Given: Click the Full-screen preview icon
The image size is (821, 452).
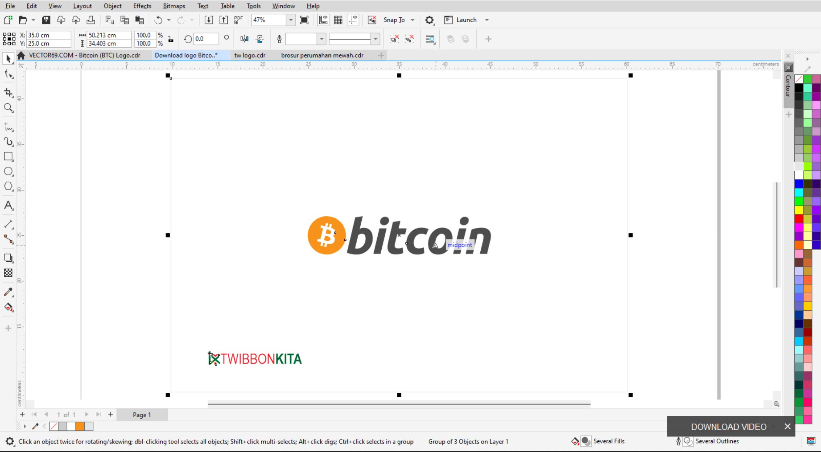Looking at the screenshot, I should coord(304,20).
